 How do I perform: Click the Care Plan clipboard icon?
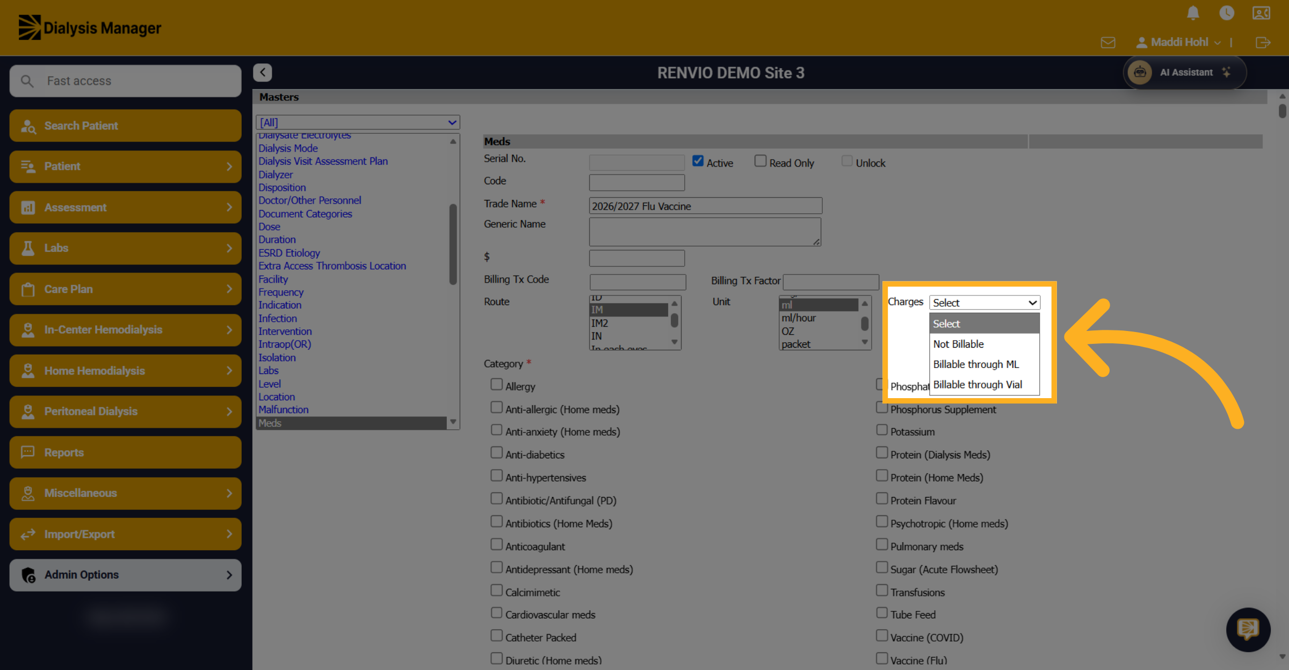pyautogui.click(x=28, y=289)
